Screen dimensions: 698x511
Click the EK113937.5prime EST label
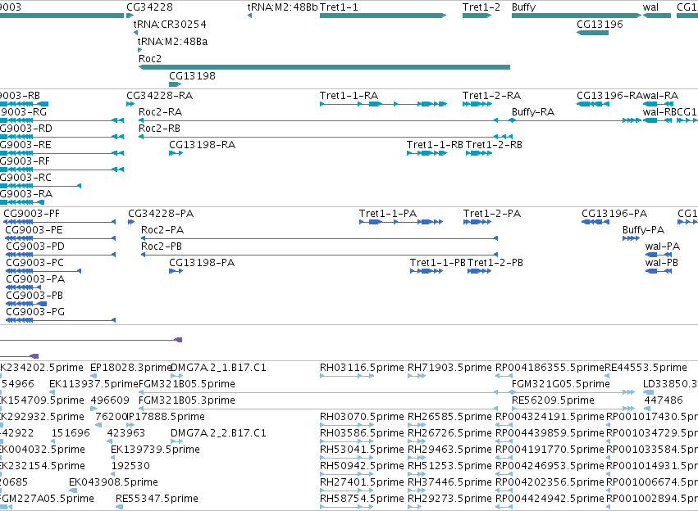point(94,384)
